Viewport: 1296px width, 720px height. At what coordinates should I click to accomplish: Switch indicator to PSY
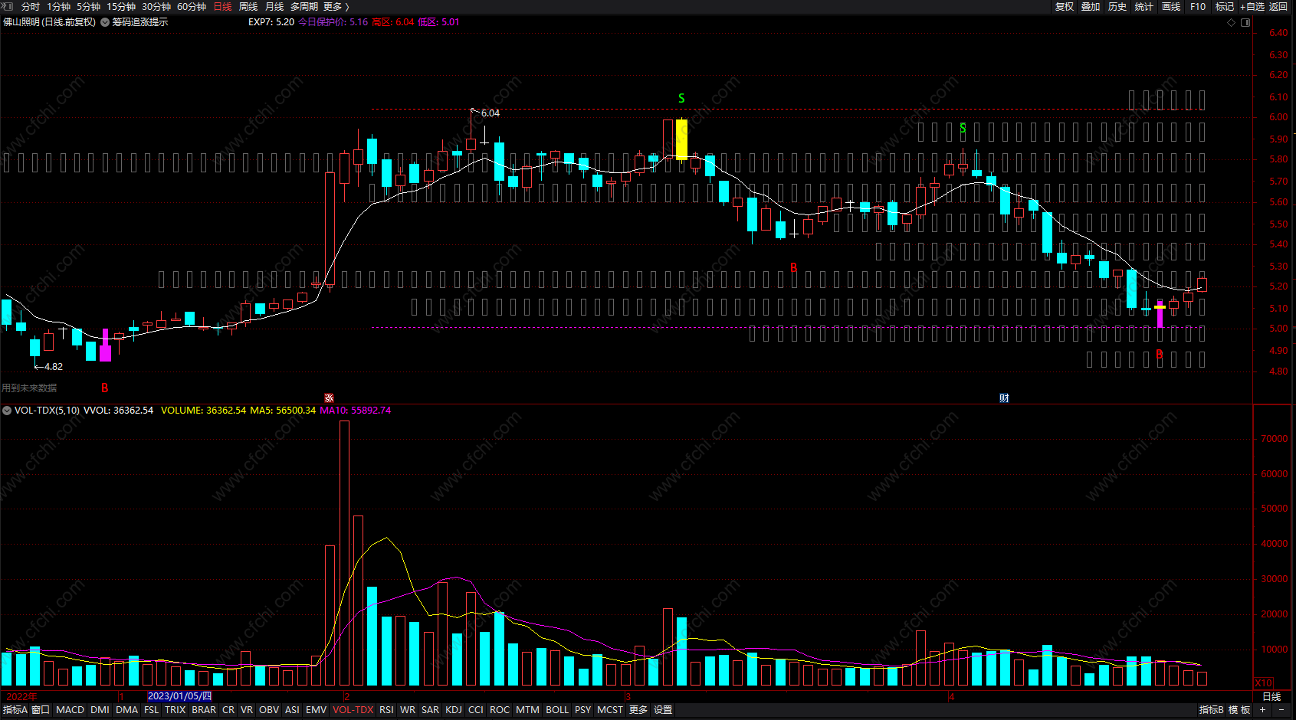coord(583,710)
